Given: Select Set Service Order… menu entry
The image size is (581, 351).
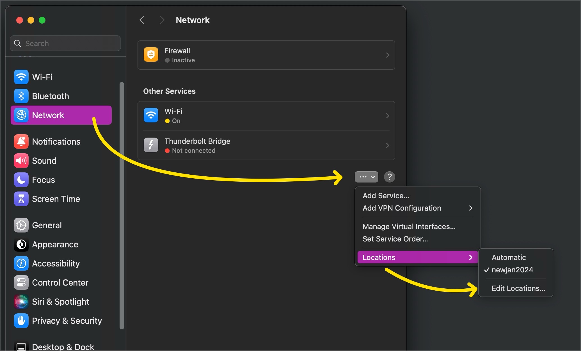Looking at the screenshot, I should point(395,239).
